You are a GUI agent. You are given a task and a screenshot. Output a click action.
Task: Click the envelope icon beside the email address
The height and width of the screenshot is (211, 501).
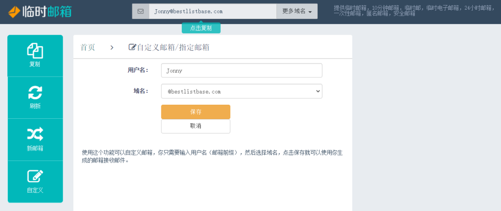[x=141, y=12]
